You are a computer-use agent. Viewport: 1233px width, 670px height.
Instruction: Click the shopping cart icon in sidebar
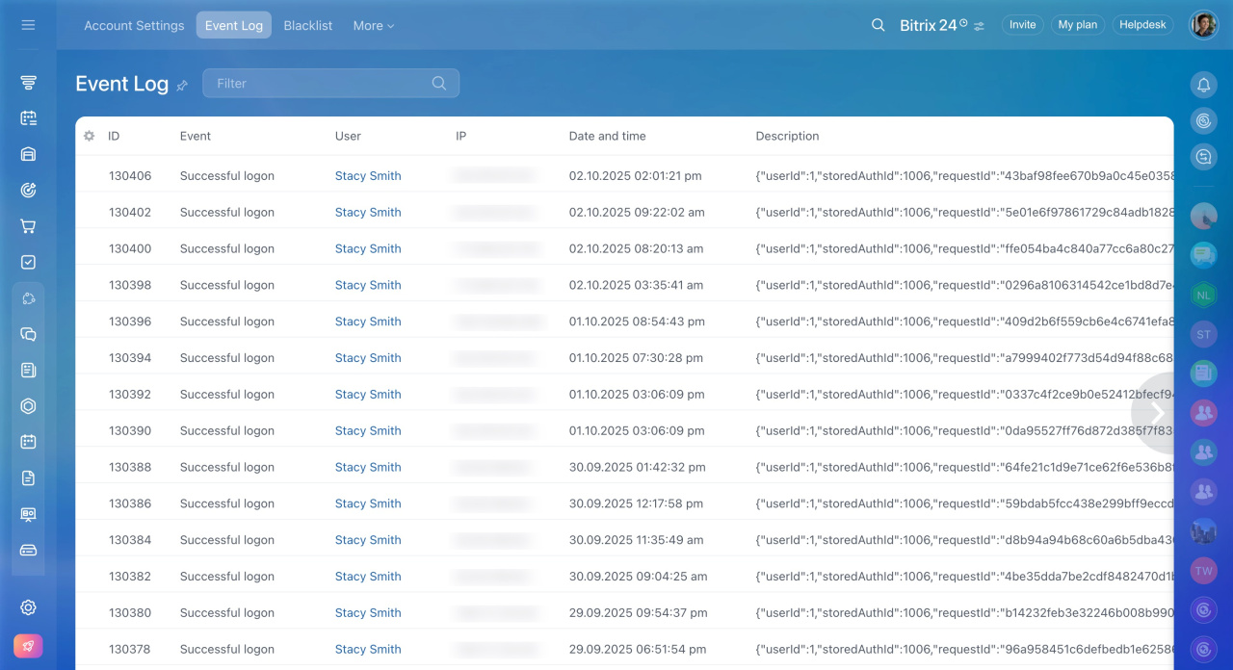point(28,226)
